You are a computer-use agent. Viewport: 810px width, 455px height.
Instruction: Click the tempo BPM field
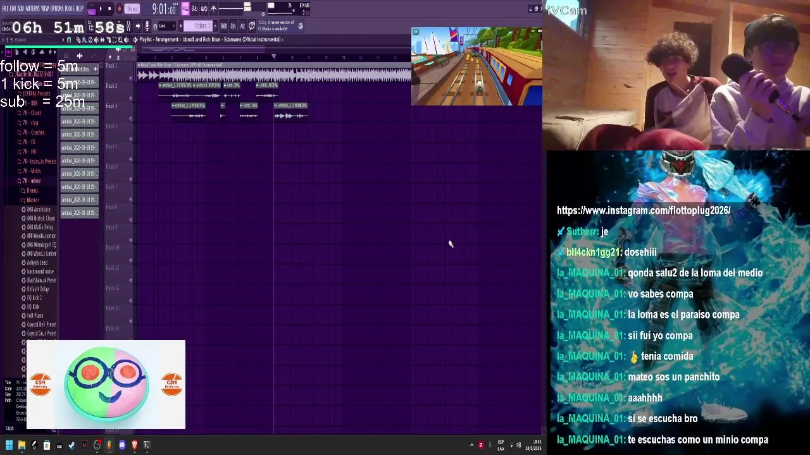[132, 9]
